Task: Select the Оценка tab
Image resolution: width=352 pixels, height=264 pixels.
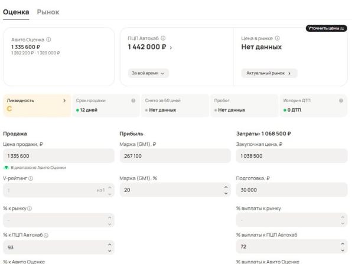Action: pyautogui.click(x=16, y=12)
